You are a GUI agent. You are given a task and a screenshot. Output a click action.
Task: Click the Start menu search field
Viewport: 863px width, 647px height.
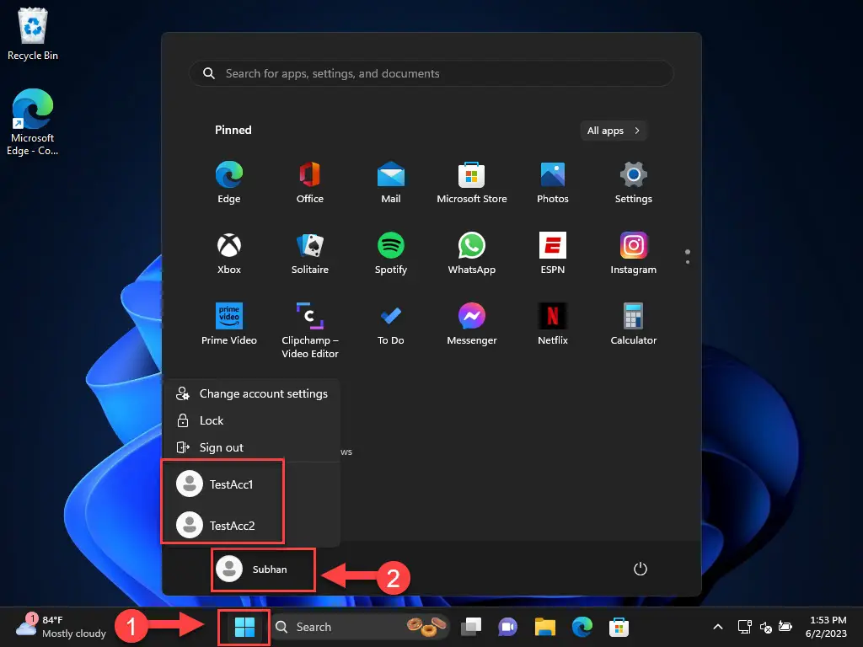point(431,74)
